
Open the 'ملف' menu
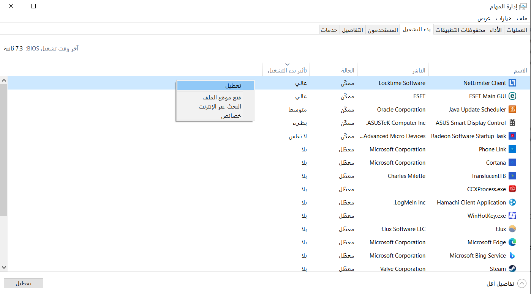click(x=522, y=18)
